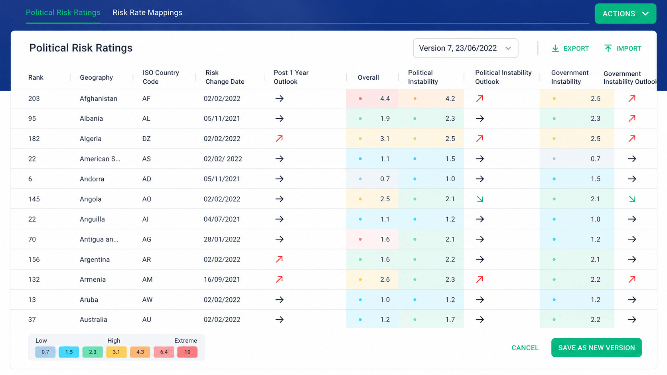The image size is (667, 375).
Task: Click Albania's Political Instability Outlook arrow
Action: pyautogui.click(x=480, y=118)
